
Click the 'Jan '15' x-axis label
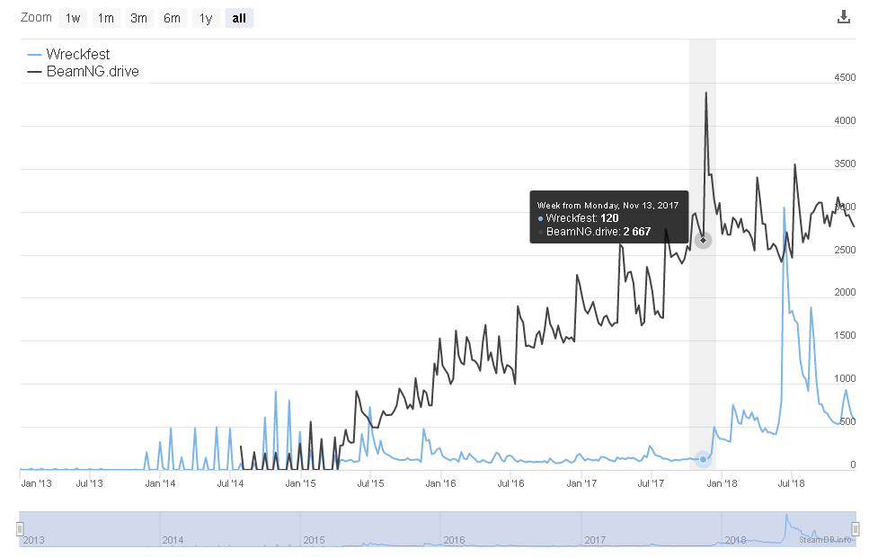tap(300, 483)
